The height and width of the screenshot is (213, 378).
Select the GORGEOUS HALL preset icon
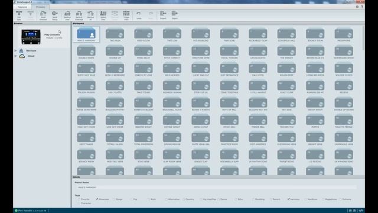[286, 34]
